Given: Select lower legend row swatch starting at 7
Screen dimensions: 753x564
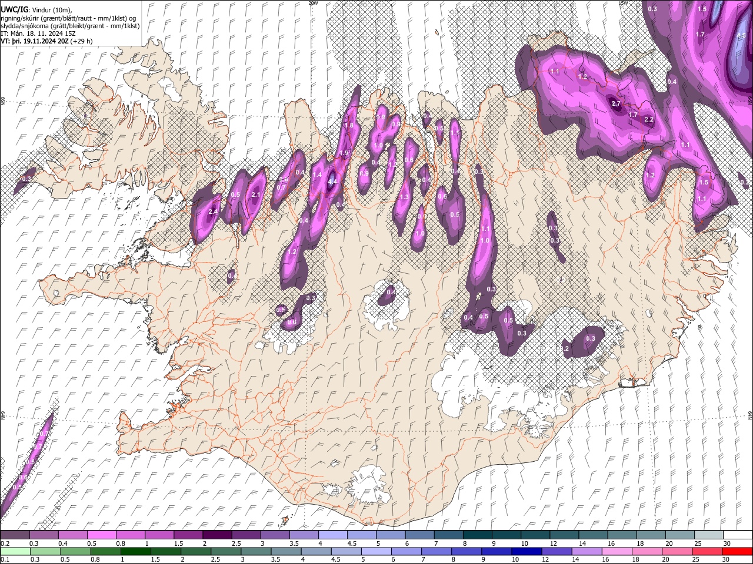Looking at the screenshot, I should pos(435,551).
